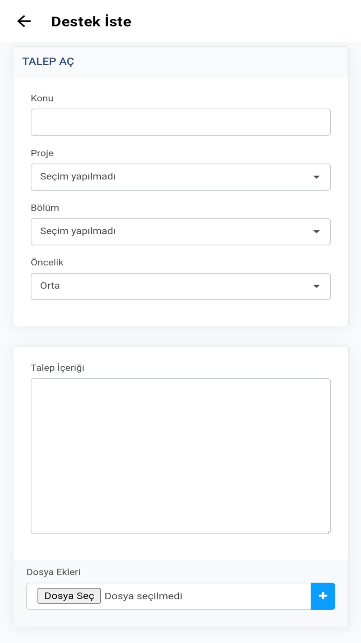Viewport: 361px width, 643px height.
Task: Click the Konu field label
Action: 42,98
